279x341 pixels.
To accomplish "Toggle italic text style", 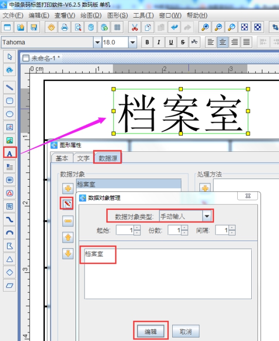I will pos(159,42).
